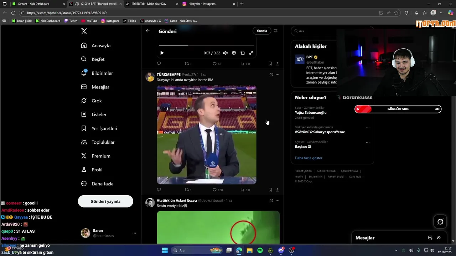Viewport: 456px width, 256px height.
Task: Click Daha fazla göster link
Action: pyautogui.click(x=309, y=158)
